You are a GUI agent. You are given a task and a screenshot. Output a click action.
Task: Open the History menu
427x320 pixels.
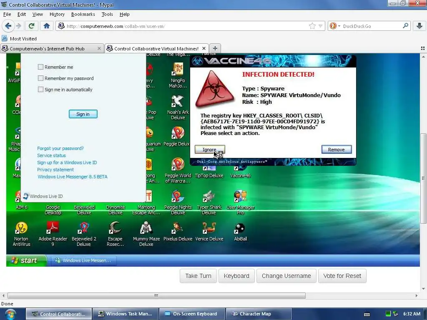pyautogui.click(x=57, y=14)
